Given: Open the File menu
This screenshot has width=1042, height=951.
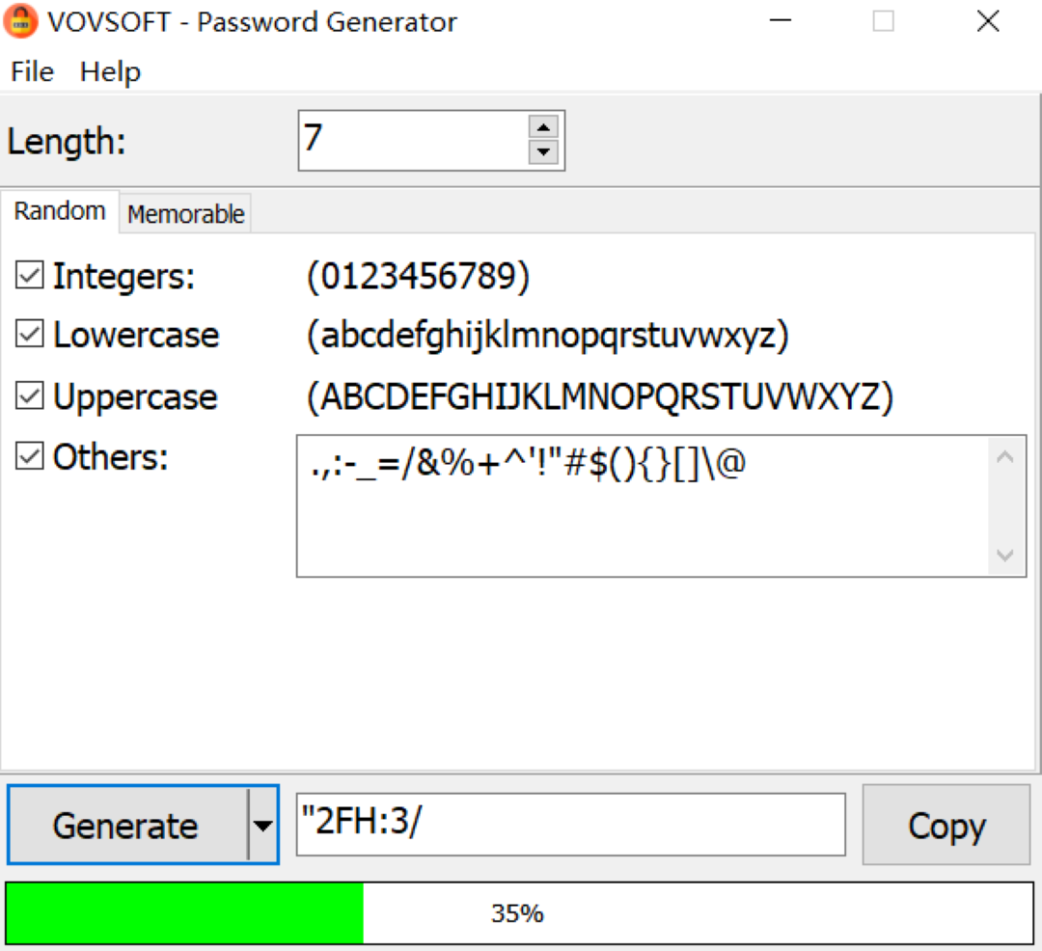Looking at the screenshot, I should pos(32,71).
